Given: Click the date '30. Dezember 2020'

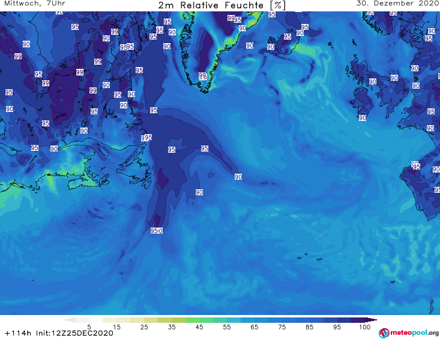Looking at the screenshot, I should (397, 4).
